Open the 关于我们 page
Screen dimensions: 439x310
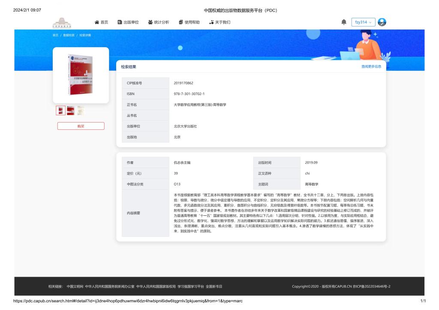220,22
